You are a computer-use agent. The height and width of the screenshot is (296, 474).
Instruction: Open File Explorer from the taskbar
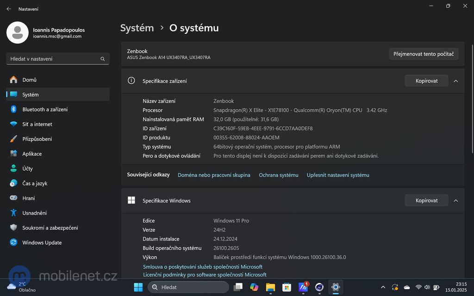[x=270, y=287]
